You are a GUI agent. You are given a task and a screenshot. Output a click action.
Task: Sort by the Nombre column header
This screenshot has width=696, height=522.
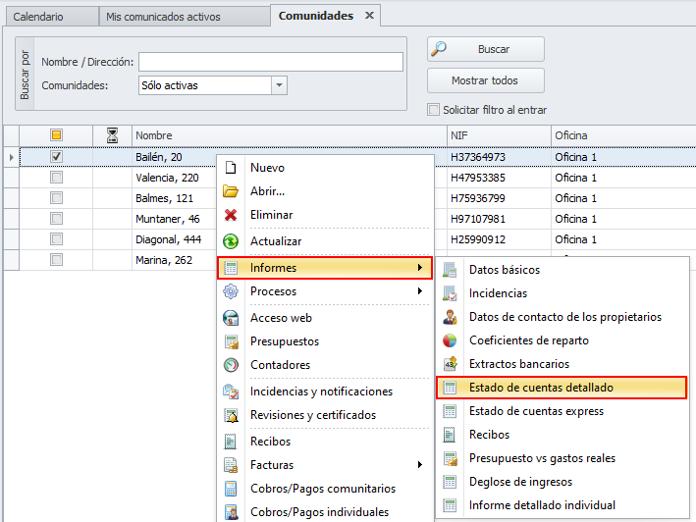290,135
